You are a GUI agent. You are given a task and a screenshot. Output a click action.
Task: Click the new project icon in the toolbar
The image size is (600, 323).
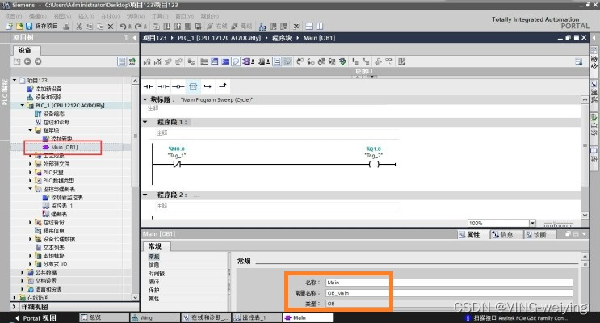click(10, 26)
